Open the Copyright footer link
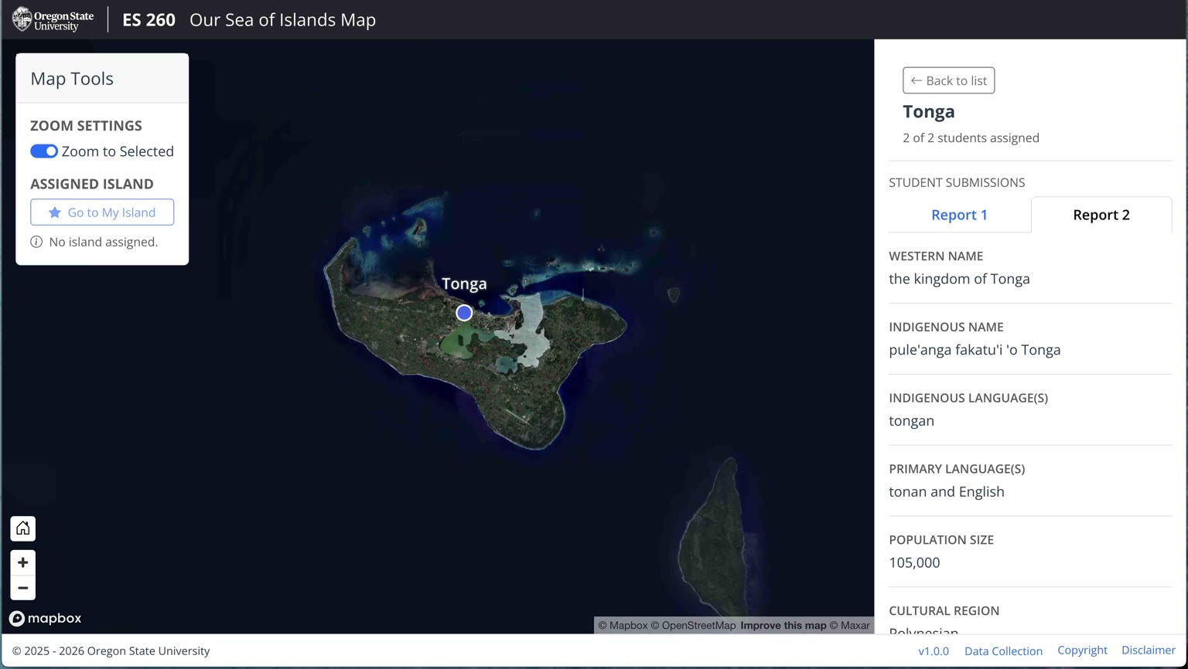This screenshot has height=669, width=1188. [x=1082, y=650]
